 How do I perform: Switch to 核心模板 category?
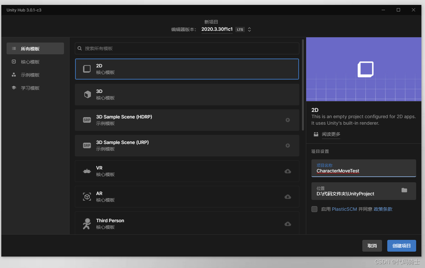coord(13,62)
